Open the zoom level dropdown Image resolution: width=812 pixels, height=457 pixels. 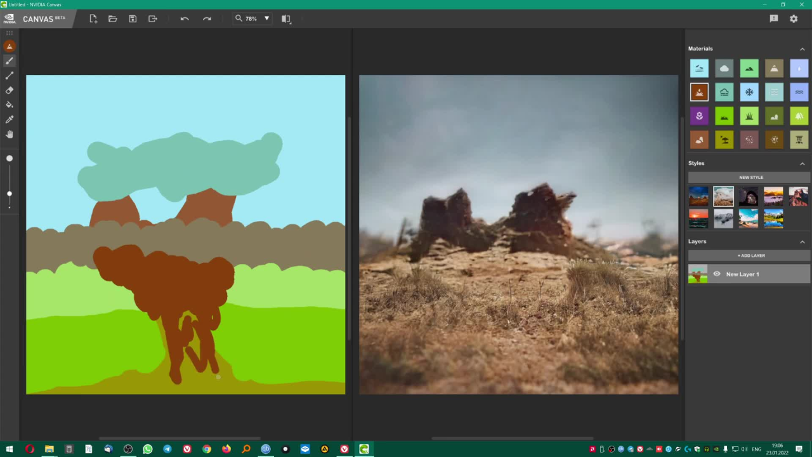pos(266,19)
